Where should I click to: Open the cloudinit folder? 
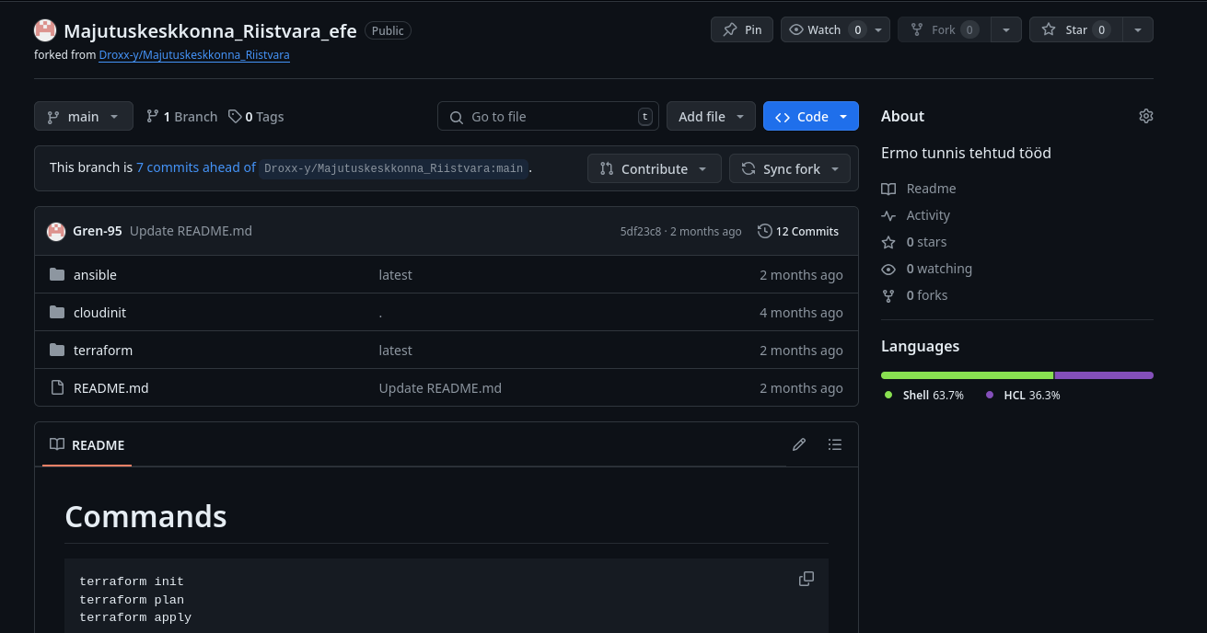(99, 313)
